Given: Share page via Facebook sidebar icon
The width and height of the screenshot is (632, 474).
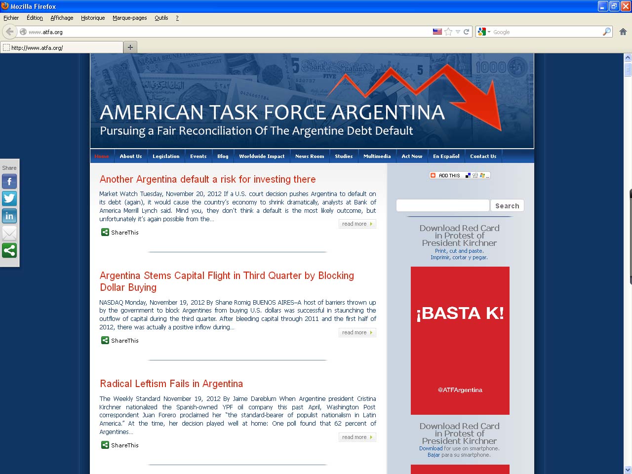Looking at the screenshot, I should click(9, 182).
